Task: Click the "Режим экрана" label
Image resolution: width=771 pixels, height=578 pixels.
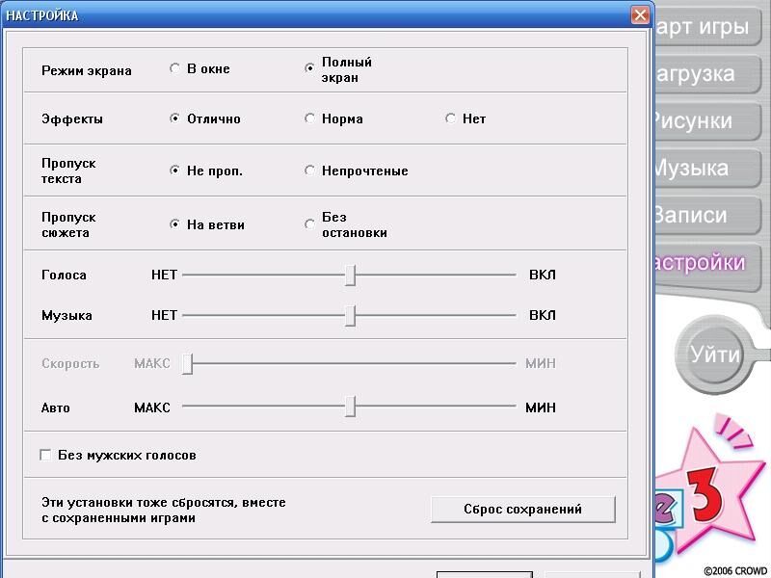Action: (x=87, y=70)
